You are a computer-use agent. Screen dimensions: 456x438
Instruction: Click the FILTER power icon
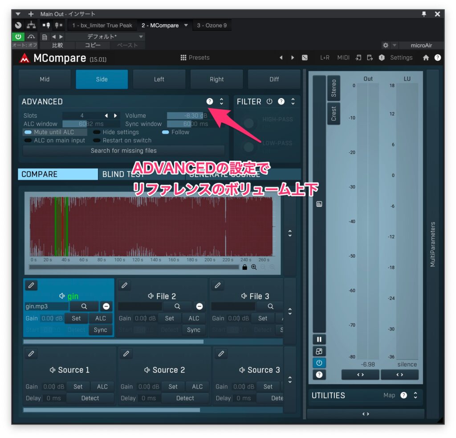(269, 102)
